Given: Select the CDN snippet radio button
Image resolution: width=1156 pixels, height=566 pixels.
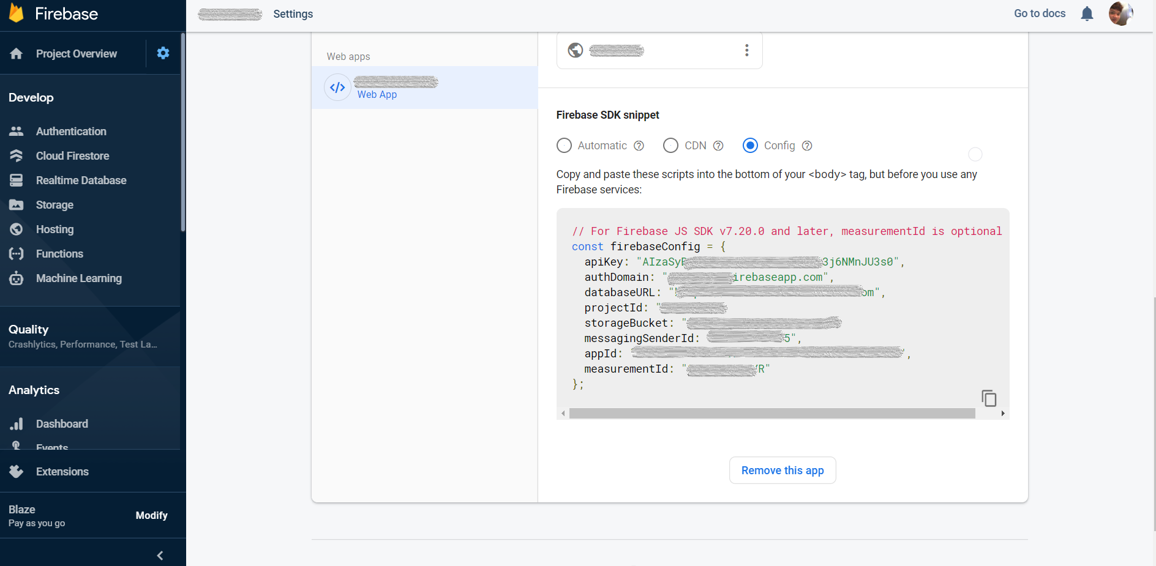Looking at the screenshot, I should [x=670, y=146].
